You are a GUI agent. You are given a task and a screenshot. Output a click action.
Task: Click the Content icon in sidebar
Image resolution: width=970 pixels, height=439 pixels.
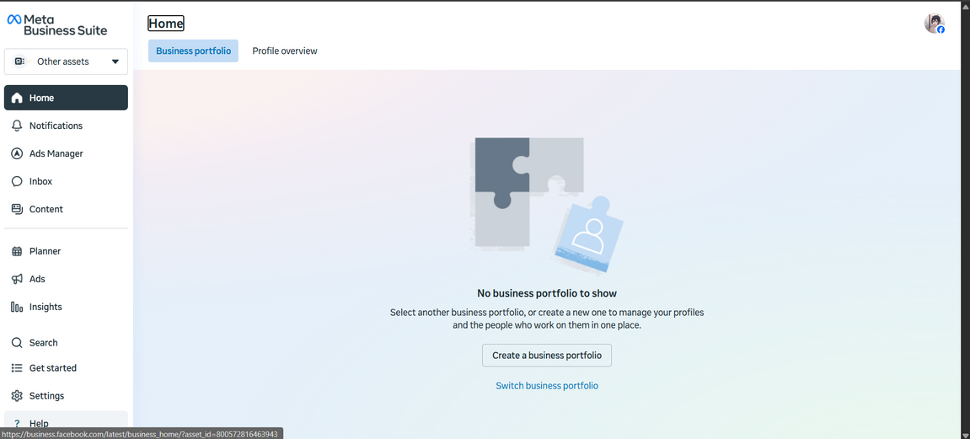pos(17,209)
